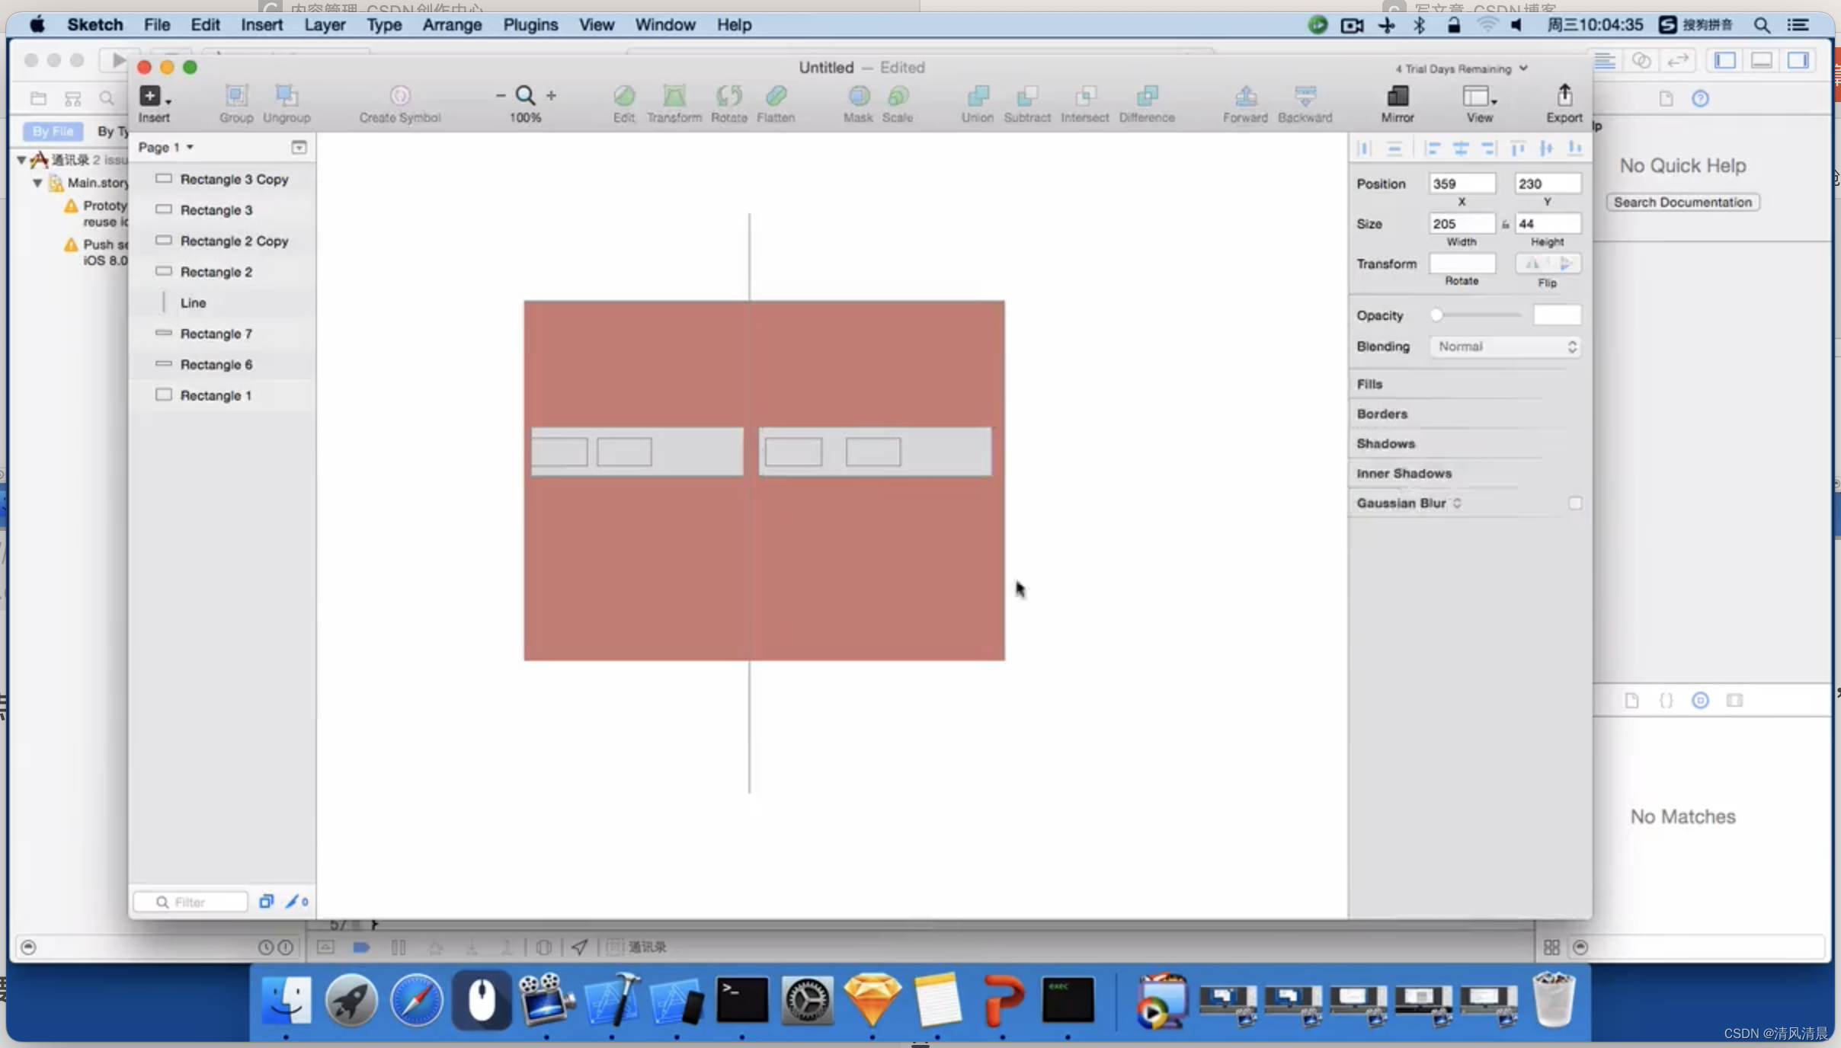Open the Arrange menu
The height and width of the screenshot is (1048, 1841).
point(451,24)
